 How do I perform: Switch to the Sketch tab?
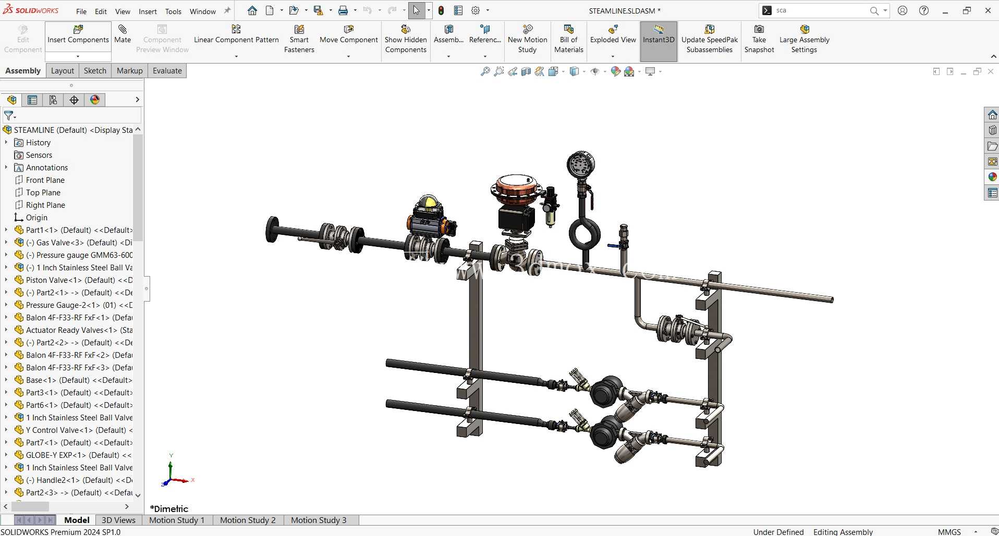pos(95,71)
